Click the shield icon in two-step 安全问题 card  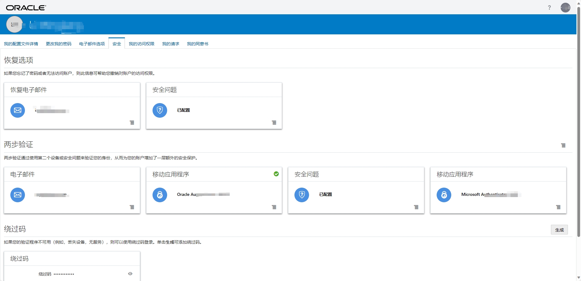coord(302,195)
